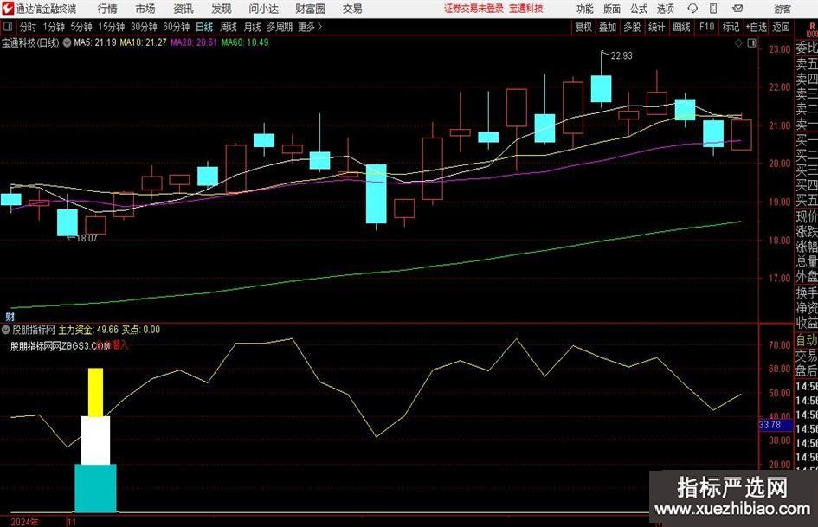Click the 18.07 low price marker
This screenshot has width=818, height=527.
point(87,239)
